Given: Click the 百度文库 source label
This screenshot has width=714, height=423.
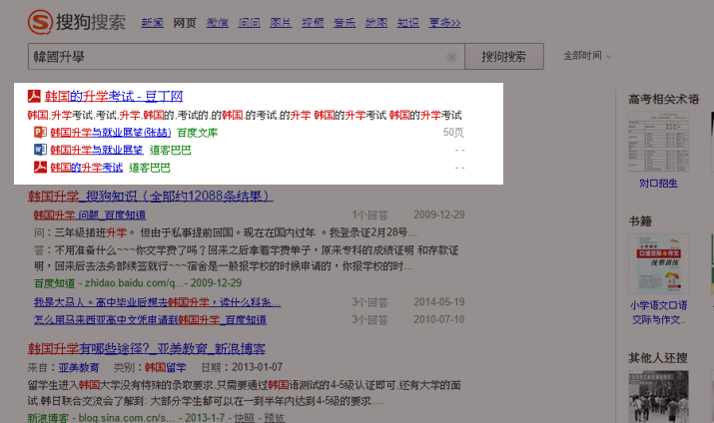Looking at the screenshot, I should (x=197, y=133).
